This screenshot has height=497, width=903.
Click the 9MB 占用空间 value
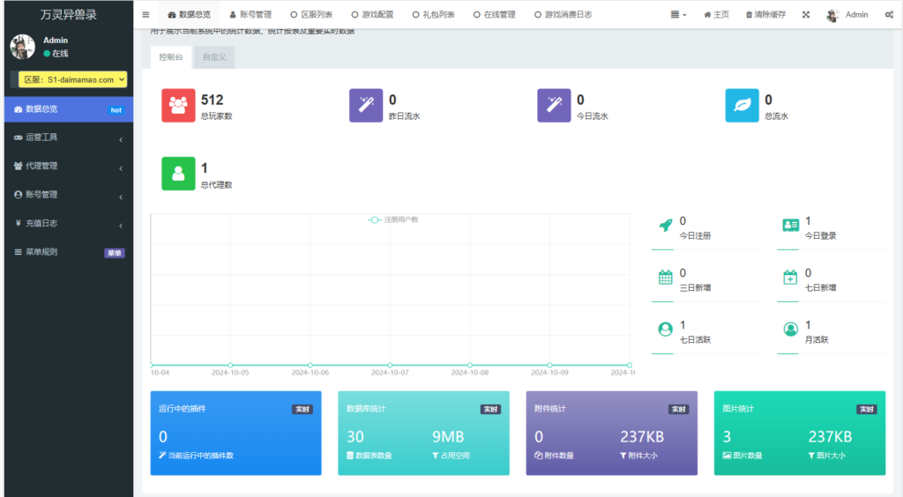click(448, 437)
